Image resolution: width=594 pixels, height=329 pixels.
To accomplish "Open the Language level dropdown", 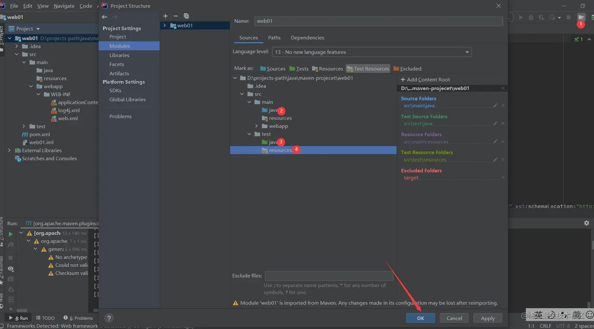I will click(372, 52).
